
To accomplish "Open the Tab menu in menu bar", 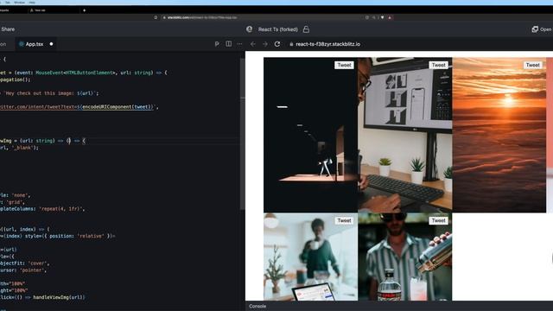I will click(x=8, y=2).
